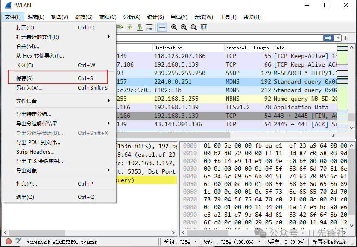Apply display filter with blue arrow button
This screenshot has height=247, width=357.
tap(328, 38)
